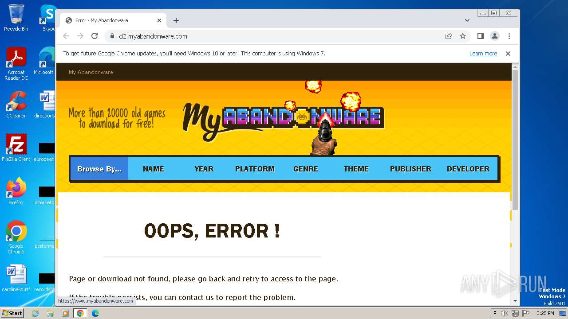The width and height of the screenshot is (568, 319).
Task: Click the Browse By... label
Action: tap(99, 169)
